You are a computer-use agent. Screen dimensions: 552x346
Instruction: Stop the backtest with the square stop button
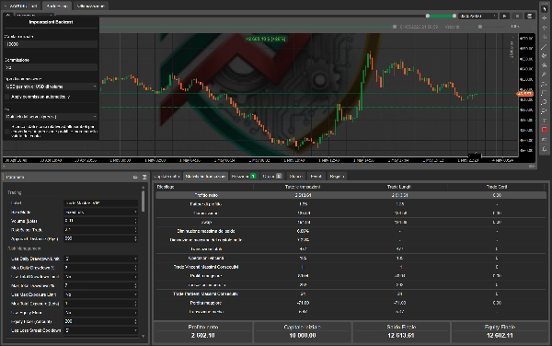517,16
